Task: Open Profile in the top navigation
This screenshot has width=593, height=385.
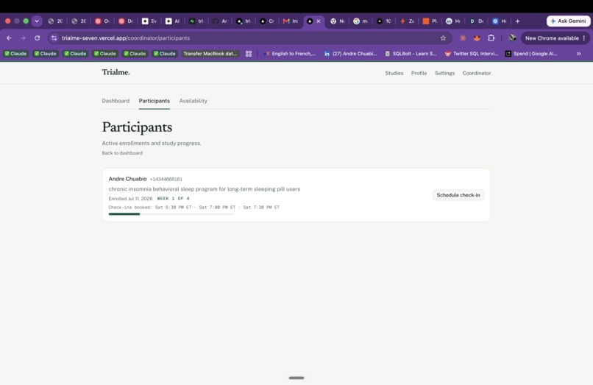Action: click(419, 73)
